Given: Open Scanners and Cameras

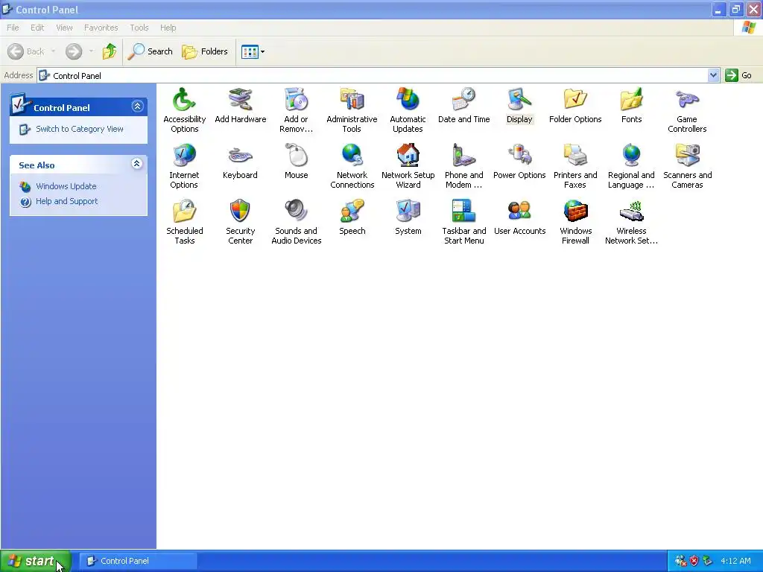Looking at the screenshot, I should click(687, 166).
